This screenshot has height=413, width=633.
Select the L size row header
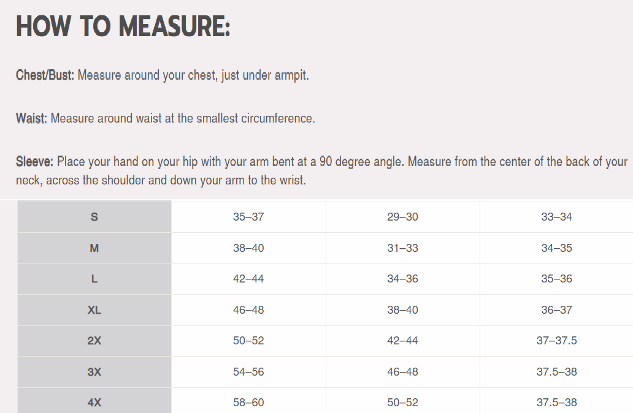point(94,279)
